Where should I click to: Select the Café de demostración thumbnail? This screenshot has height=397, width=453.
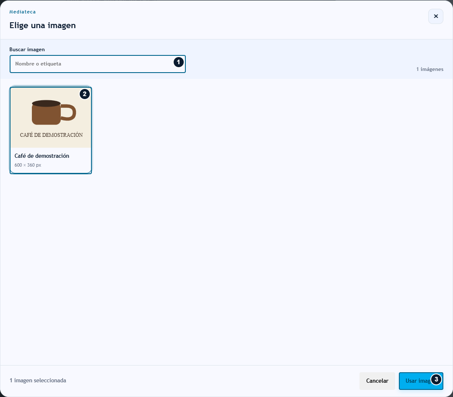[x=51, y=130]
